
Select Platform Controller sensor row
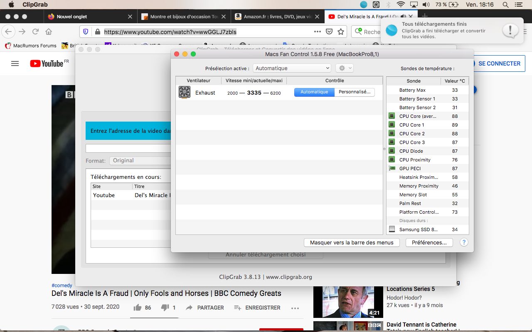[x=428, y=212]
